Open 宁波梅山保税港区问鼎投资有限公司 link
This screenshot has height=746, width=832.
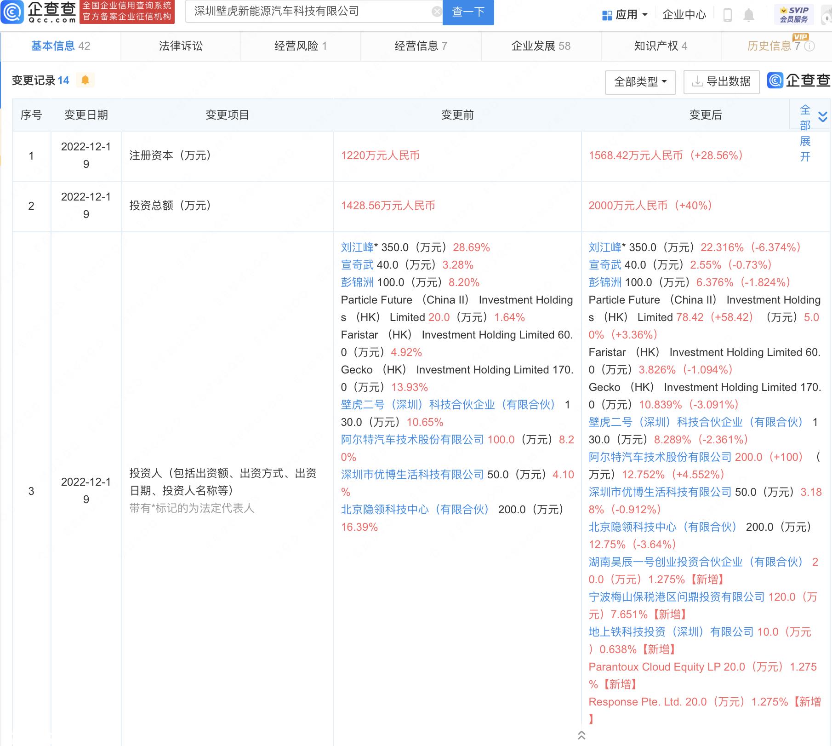click(x=677, y=597)
